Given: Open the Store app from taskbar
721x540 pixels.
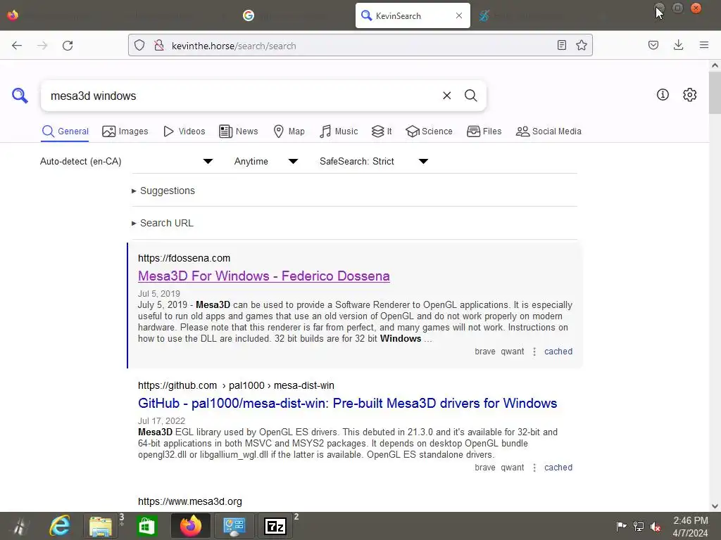Looking at the screenshot, I should click(x=146, y=526).
